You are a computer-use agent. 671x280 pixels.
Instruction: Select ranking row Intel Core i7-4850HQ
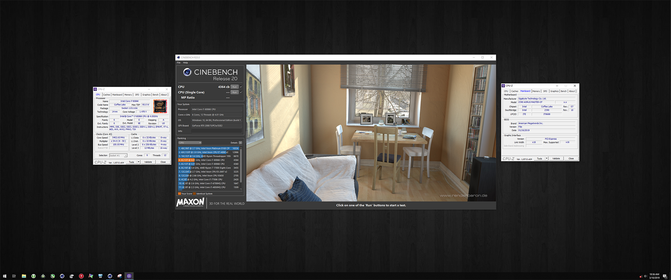pos(209,187)
